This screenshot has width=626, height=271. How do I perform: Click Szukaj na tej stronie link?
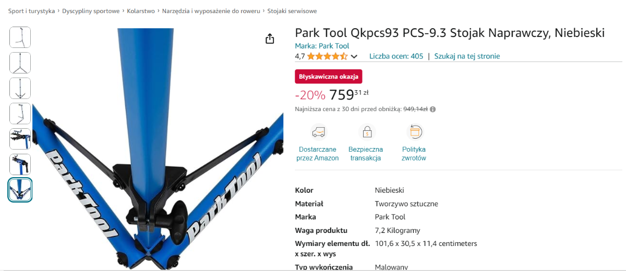tap(467, 56)
